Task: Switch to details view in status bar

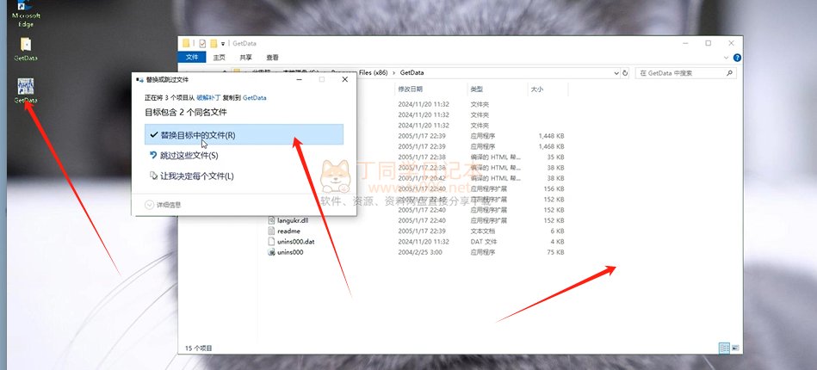Action: (723, 348)
